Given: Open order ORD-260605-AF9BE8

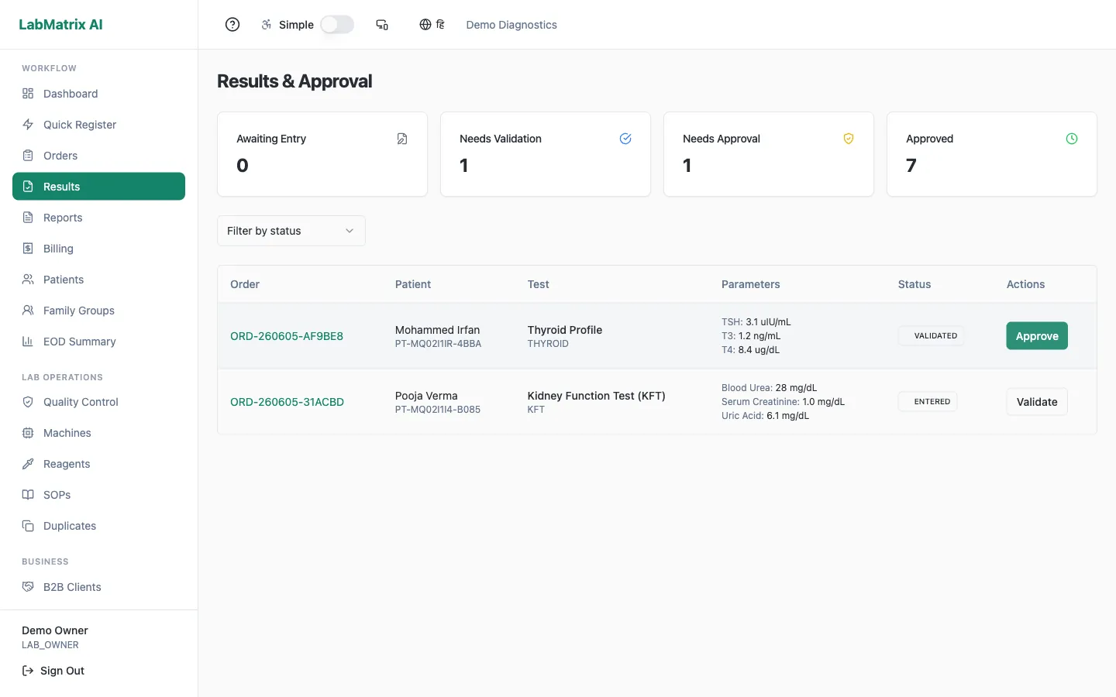Looking at the screenshot, I should point(287,336).
